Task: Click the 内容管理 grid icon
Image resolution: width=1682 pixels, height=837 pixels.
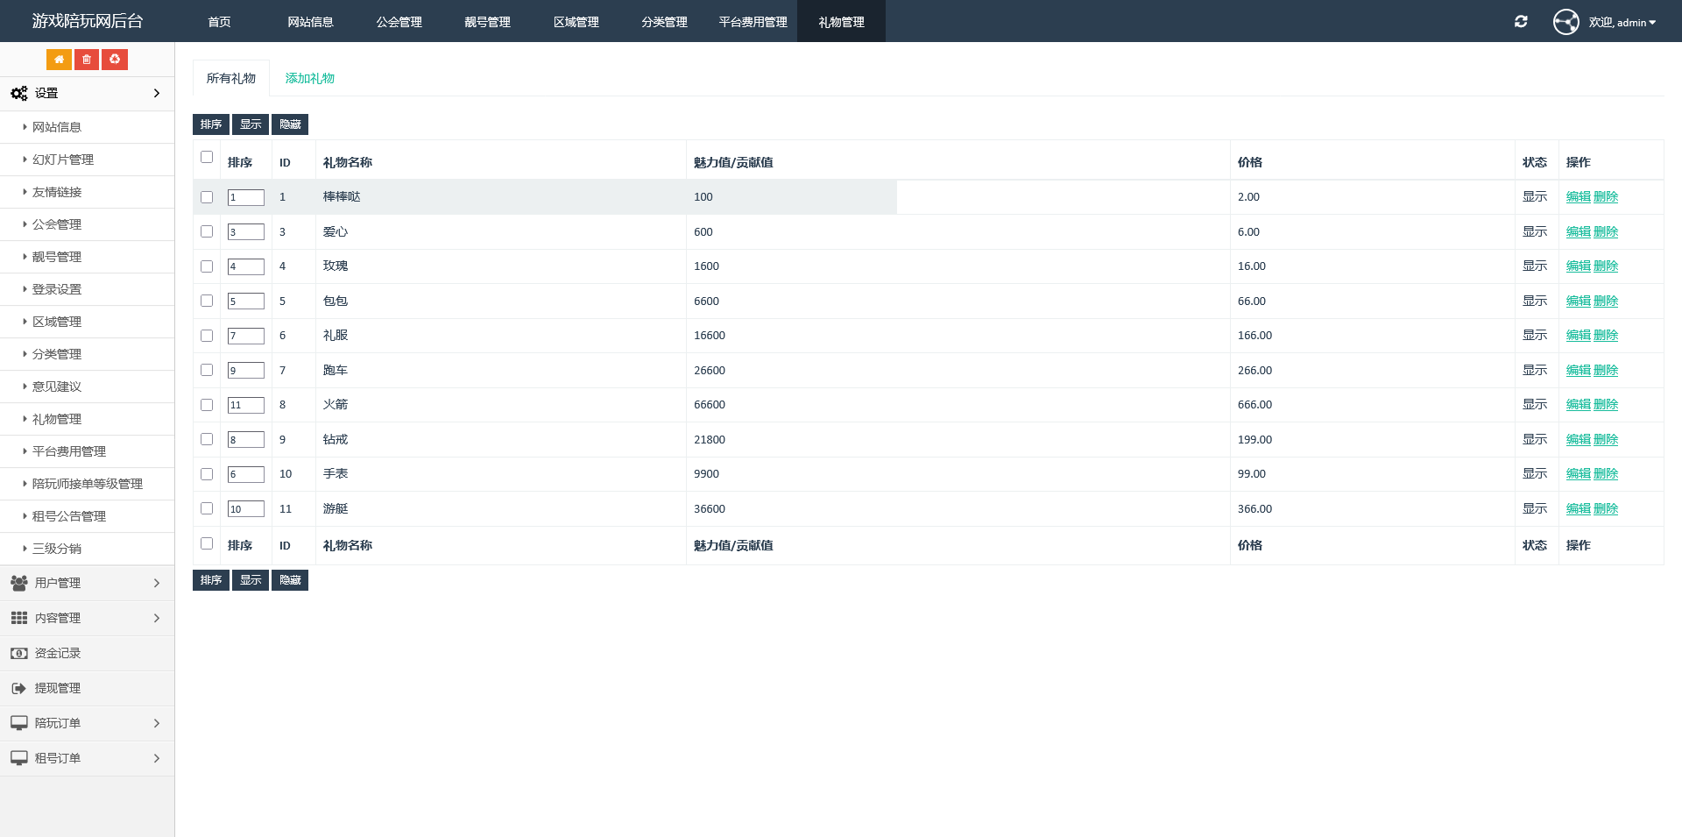Action: pos(19,618)
